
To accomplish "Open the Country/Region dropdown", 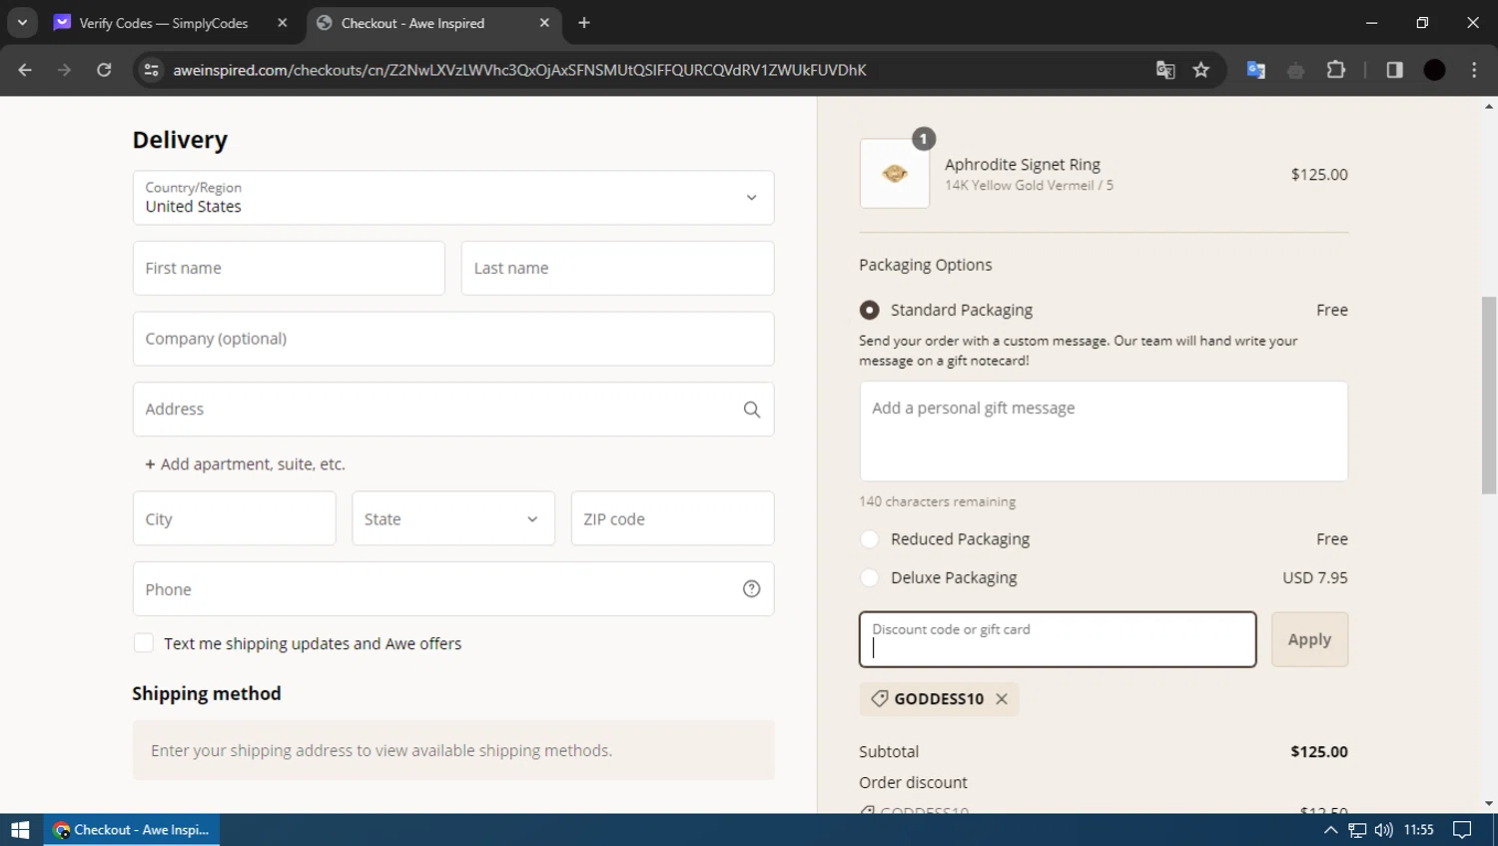I will tap(453, 198).
